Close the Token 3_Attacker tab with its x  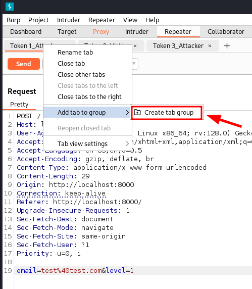tap(210, 45)
